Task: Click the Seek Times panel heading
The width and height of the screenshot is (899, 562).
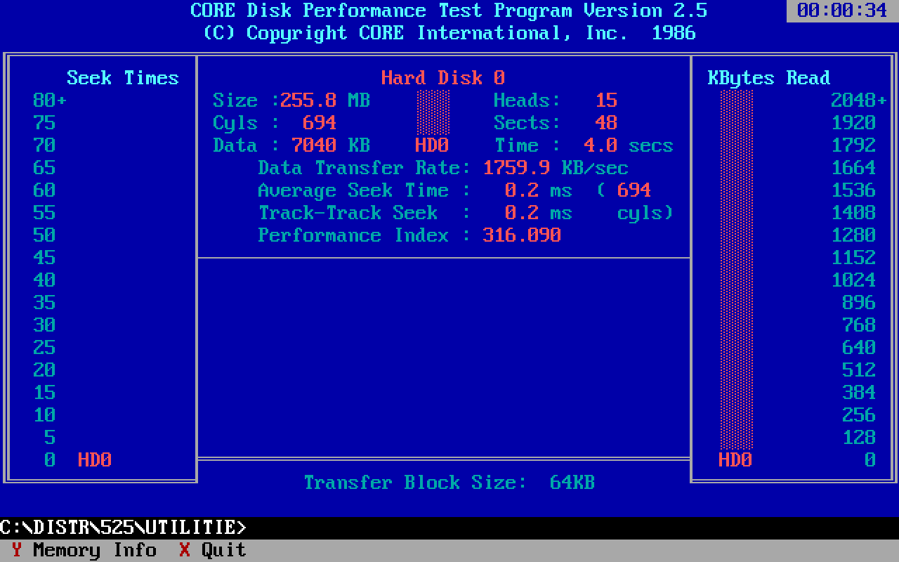Action: (123, 78)
